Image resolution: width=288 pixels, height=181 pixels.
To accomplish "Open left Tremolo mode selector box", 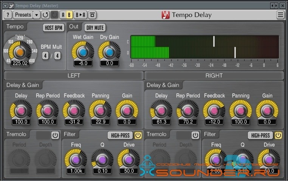I will (43, 135).
